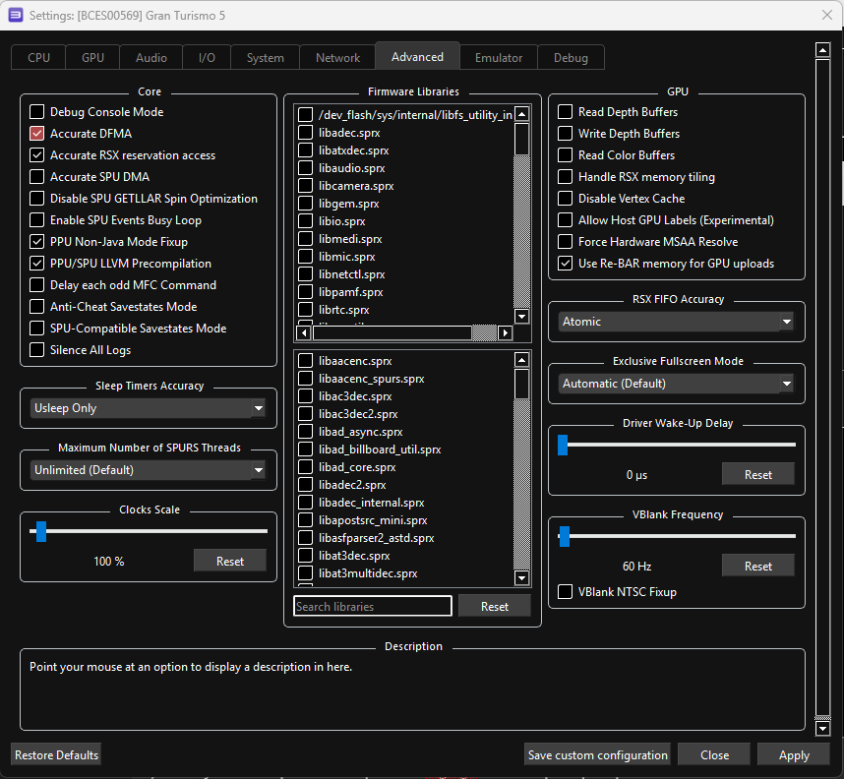This screenshot has height=779, width=844.
Task: Click firmware list horizontal scroll right arrow
Action: (x=506, y=333)
